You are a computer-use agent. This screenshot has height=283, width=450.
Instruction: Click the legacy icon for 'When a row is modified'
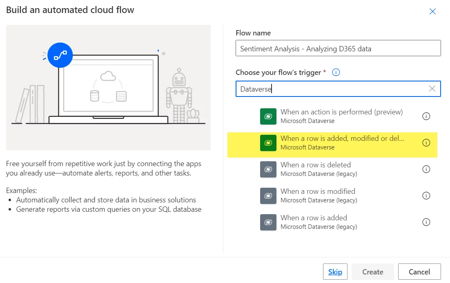(268, 196)
